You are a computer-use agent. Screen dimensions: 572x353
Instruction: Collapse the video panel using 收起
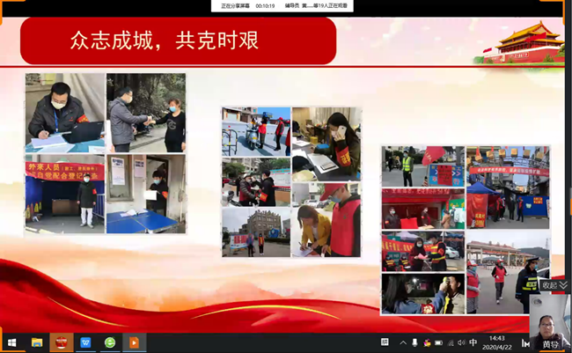point(554,285)
